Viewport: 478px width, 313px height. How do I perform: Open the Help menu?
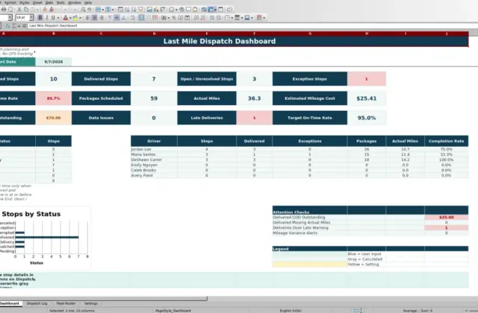coord(88,2)
